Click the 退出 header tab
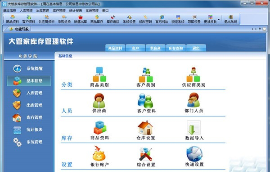The height and width of the screenshot is (179, 270). (x=196, y=48)
